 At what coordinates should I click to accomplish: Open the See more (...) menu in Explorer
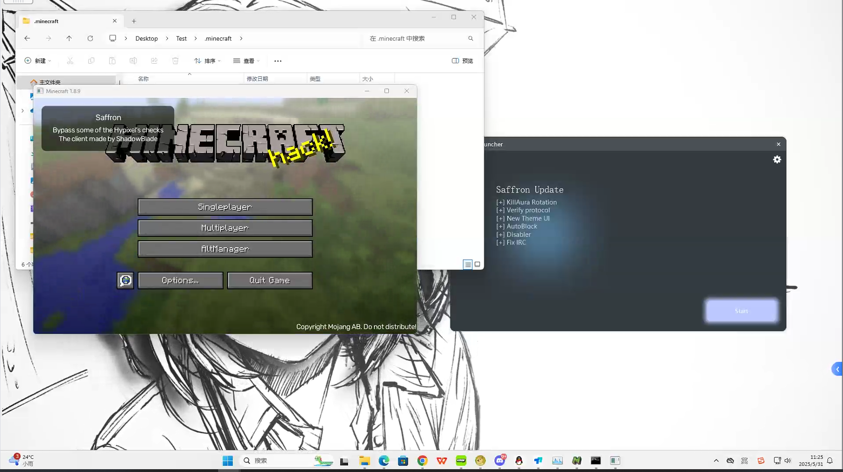pyautogui.click(x=278, y=61)
